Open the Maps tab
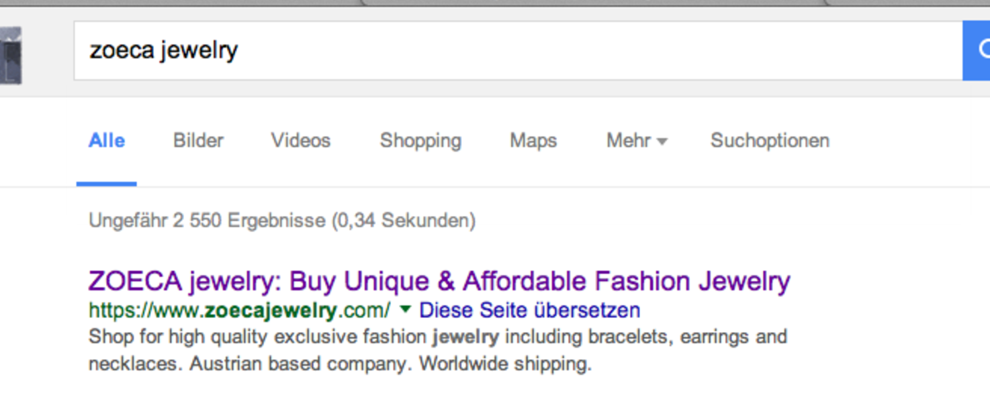 pyautogui.click(x=533, y=141)
